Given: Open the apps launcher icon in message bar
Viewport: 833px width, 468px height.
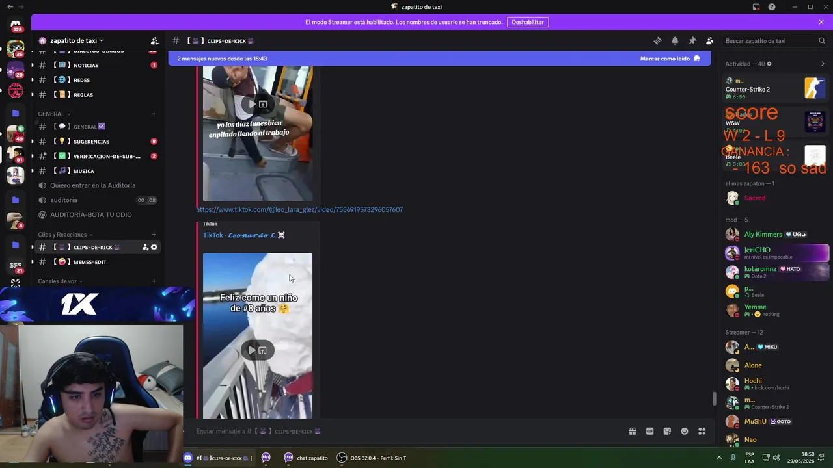Looking at the screenshot, I should [x=702, y=431].
